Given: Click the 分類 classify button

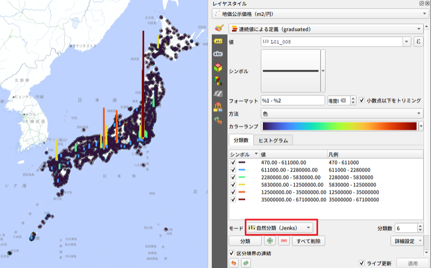Looking at the screenshot, I should [245, 241].
